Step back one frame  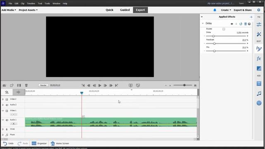(x=94, y=86)
